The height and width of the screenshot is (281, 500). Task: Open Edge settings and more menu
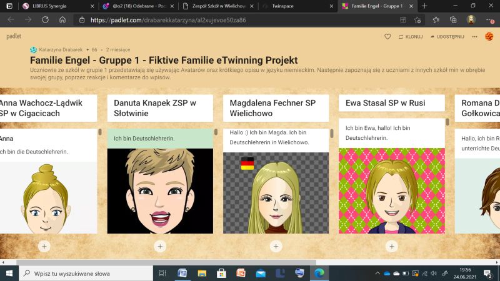pyautogui.click(x=489, y=19)
